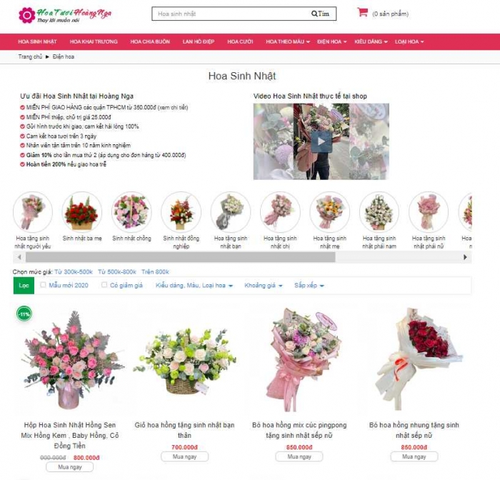Expand the Sắp xếp sort dropdown
The height and width of the screenshot is (480, 500).
click(x=309, y=286)
